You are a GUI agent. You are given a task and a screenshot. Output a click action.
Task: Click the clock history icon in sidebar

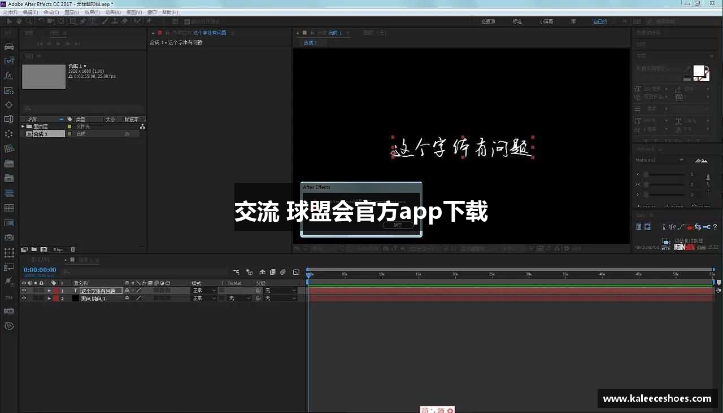tap(9, 326)
